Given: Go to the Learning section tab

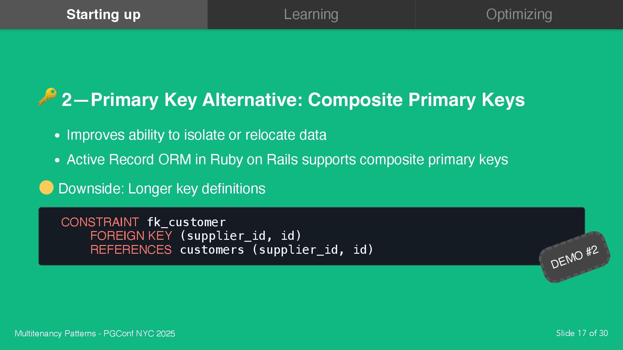Looking at the screenshot, I should 311,15.
